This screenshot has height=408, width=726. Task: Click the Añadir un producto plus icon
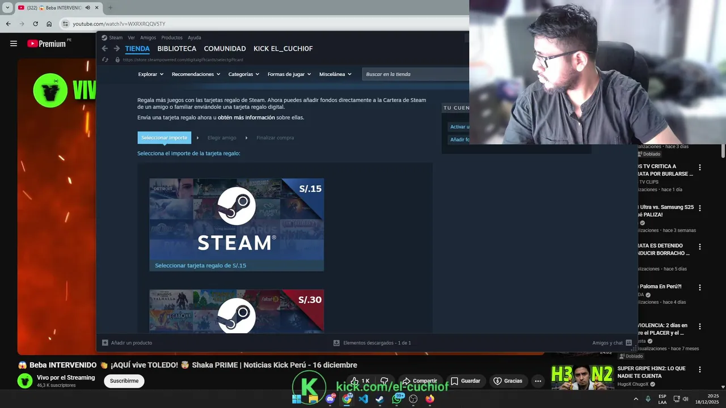(105, 343)
